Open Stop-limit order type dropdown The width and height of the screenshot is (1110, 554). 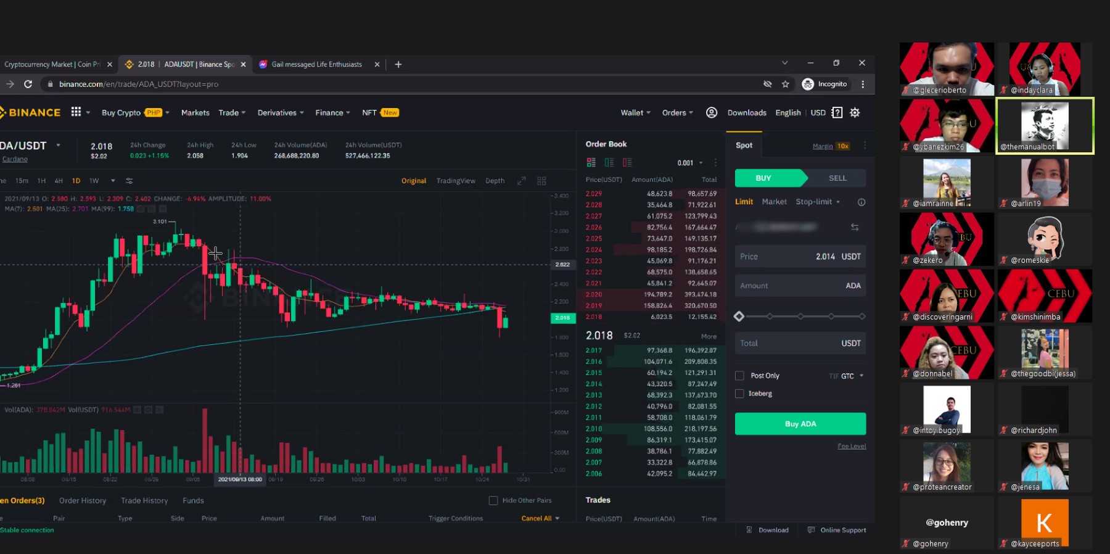(818, 202)
